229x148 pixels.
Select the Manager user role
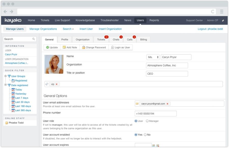tap(147, 121)
